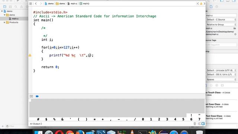The width and height of the screenshot is (238, 134).
Task: Click the return 0; line
Action: [50, 67]
